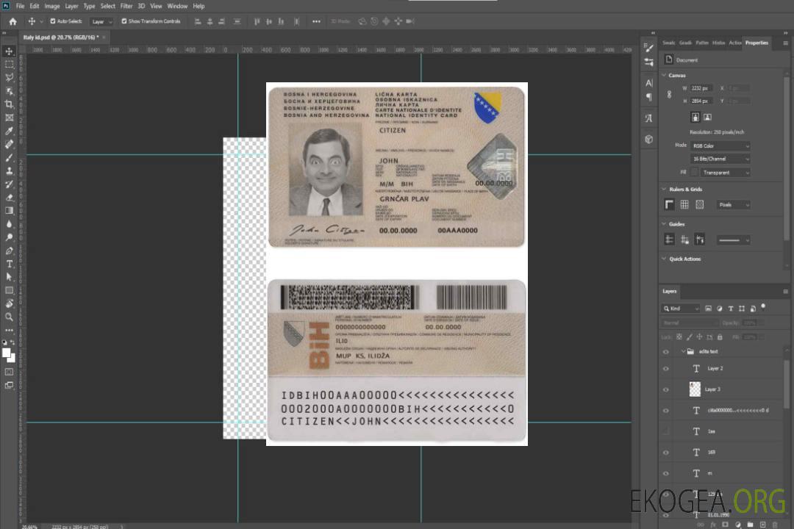Click the Home icon in options bar

point(12,21)
